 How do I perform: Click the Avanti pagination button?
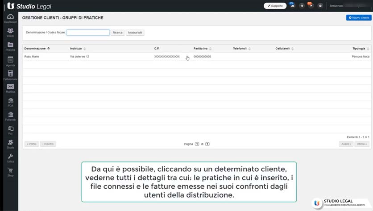(346, 144)
